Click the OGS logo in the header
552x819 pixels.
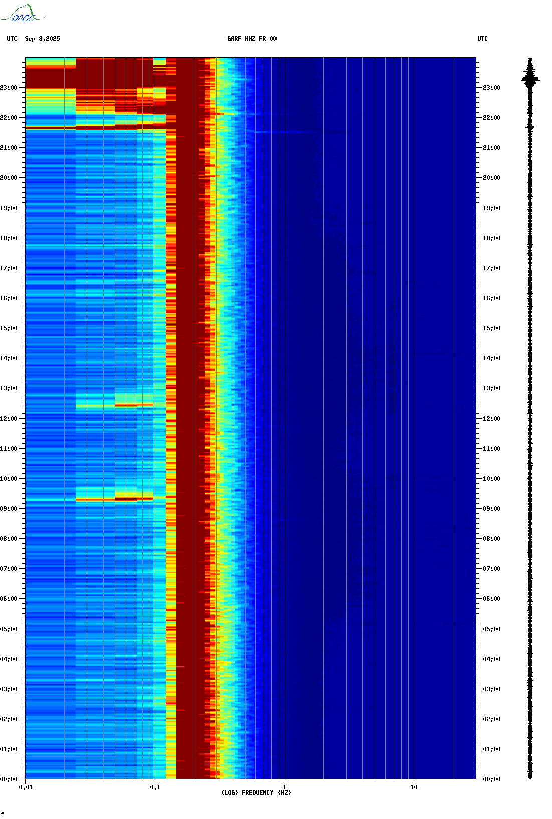pyautogui.click(x=23, y=13)
